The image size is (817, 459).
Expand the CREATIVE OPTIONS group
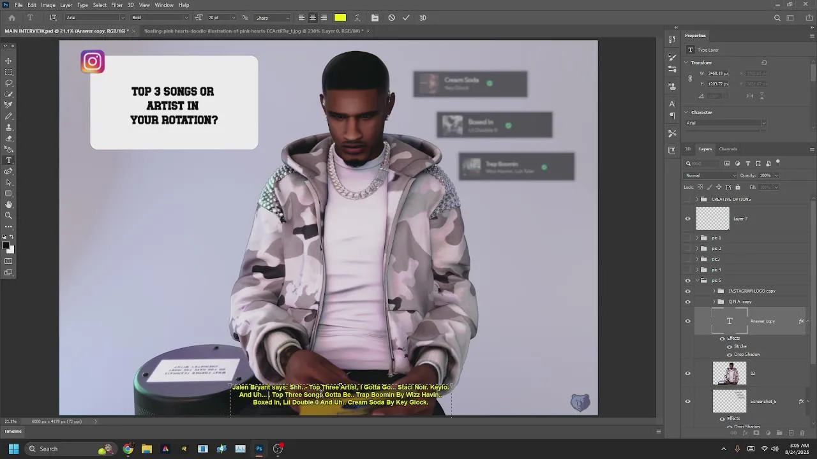pyautogui.click(x=697, y=199)
